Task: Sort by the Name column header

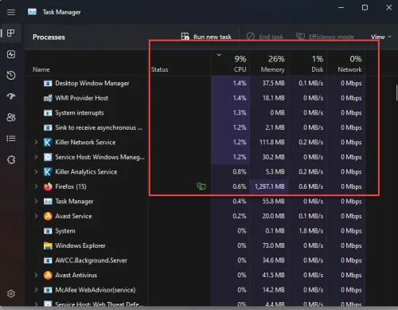Action: tap(41, 69)
